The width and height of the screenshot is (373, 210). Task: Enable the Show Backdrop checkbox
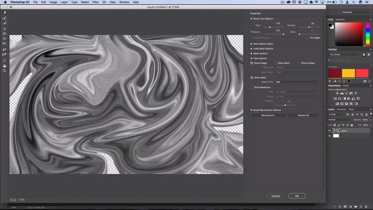click(252, 87)
